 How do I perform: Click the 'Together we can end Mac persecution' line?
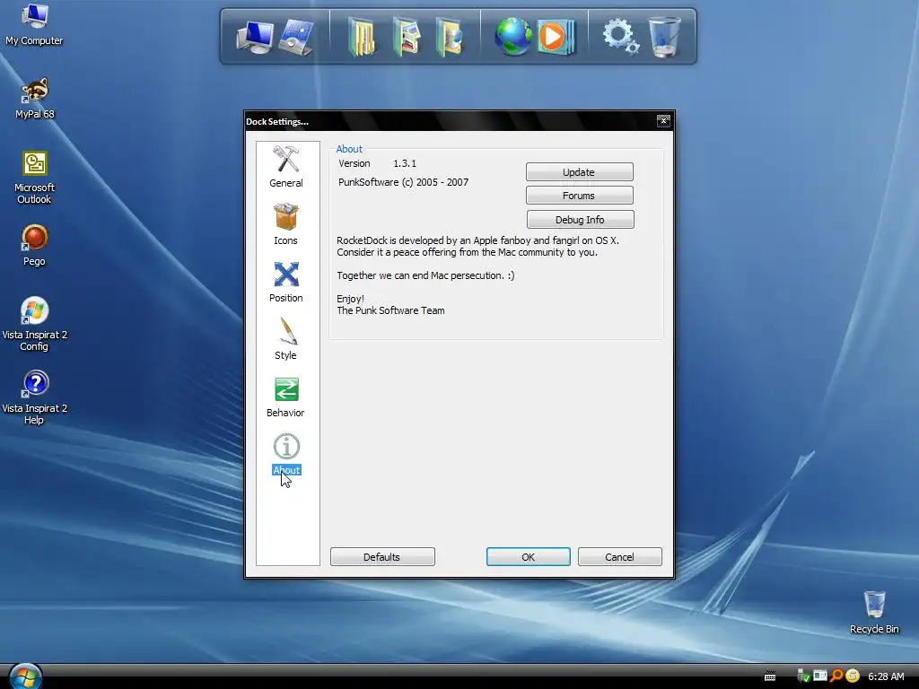coord(425,275)
